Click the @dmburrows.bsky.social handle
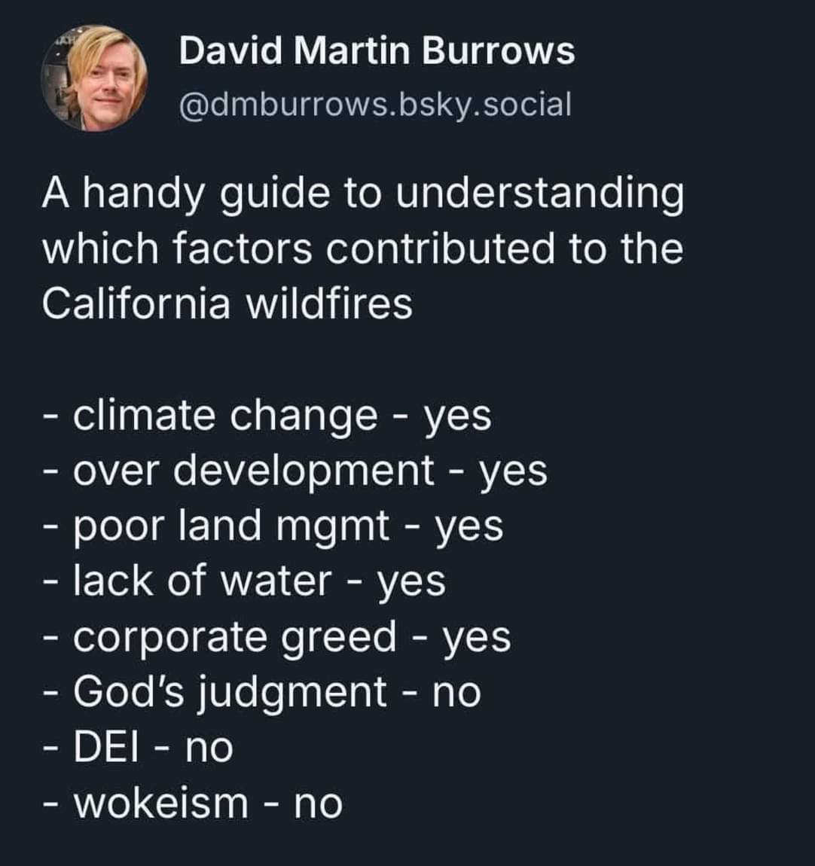815x866 pixels. [375, 104]
